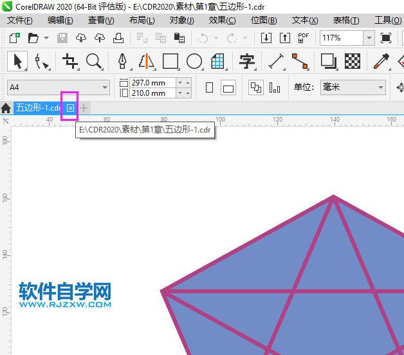Close the 五边形-1.cdr tab

70,108
